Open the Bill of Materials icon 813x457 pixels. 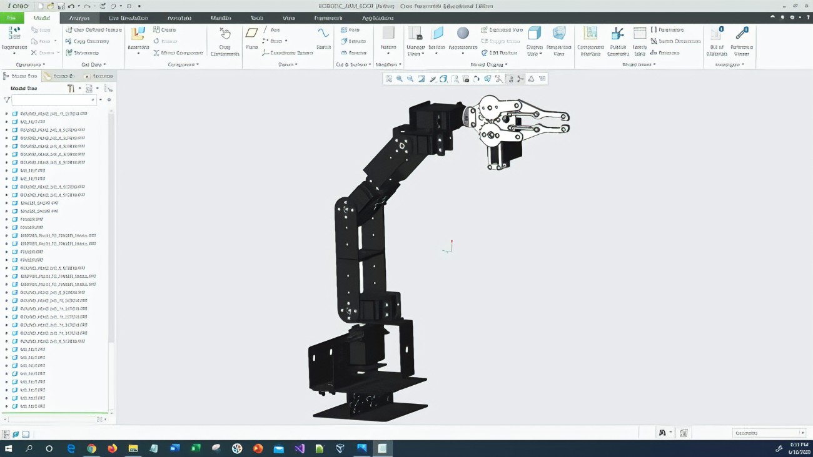tap(717, 33)
